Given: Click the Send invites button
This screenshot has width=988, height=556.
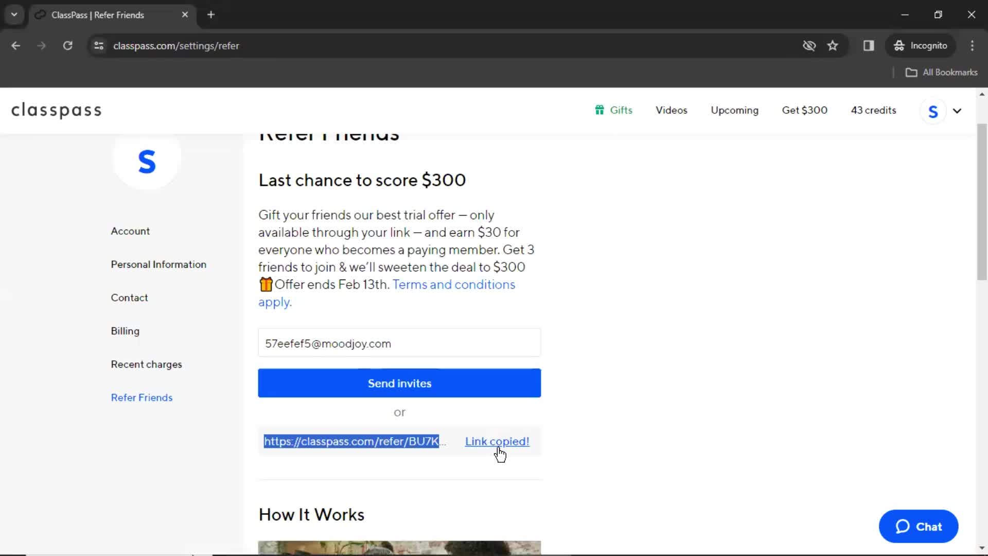Looking at the screenshot, I should (400, 383).
